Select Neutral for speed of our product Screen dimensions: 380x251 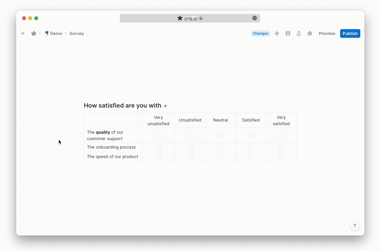click(x=221, y=157)
